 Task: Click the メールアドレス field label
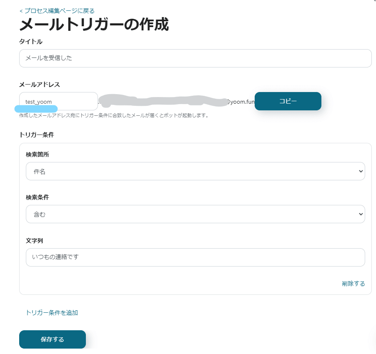tap(40, 85)
